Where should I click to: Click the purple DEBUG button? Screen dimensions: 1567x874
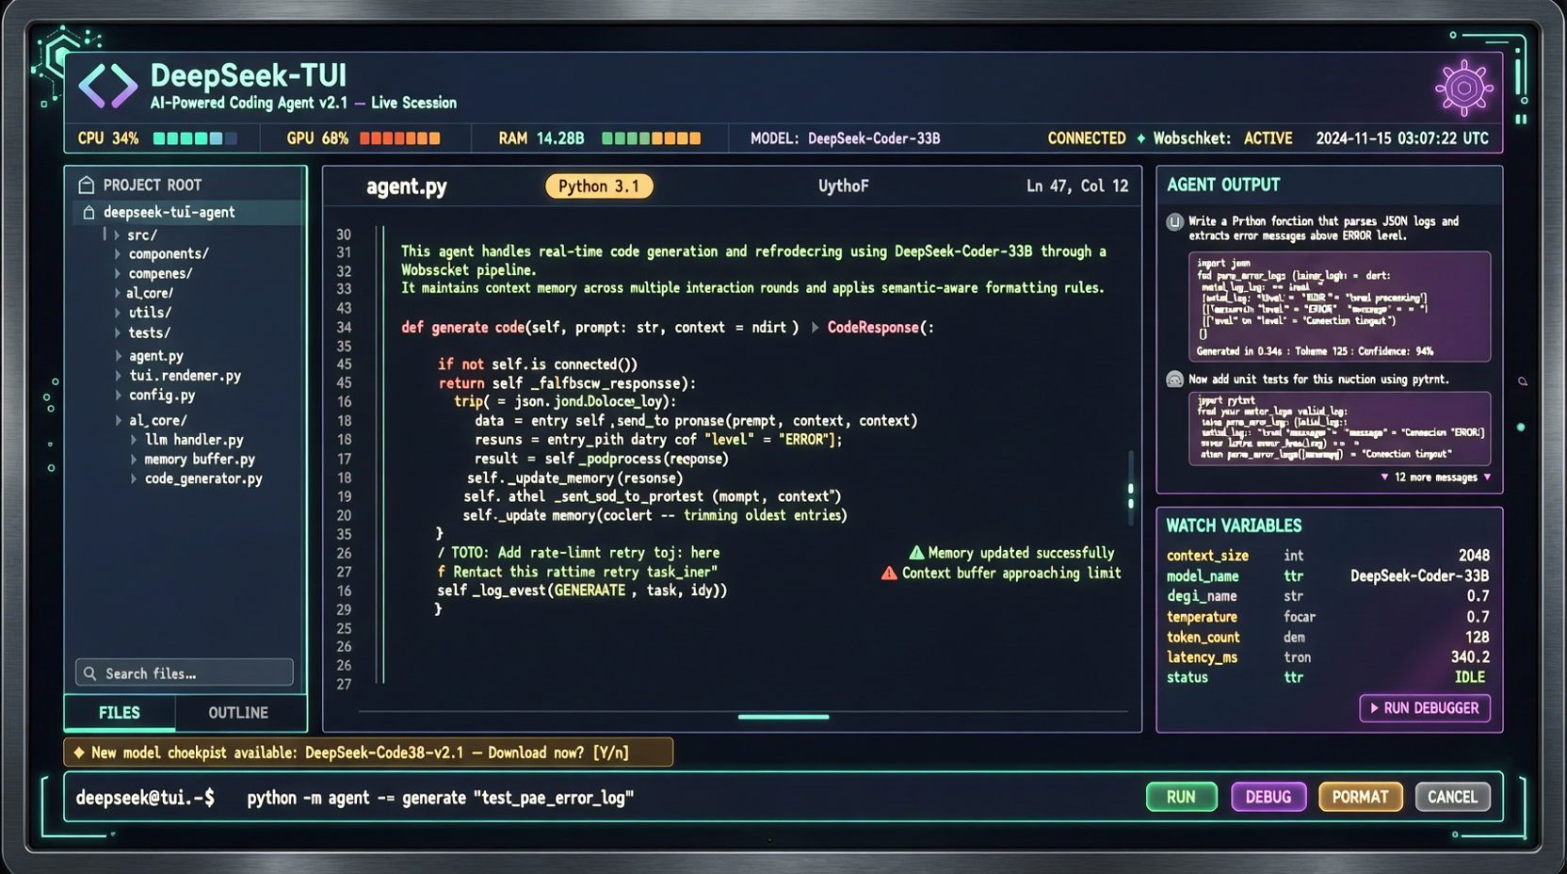tap(1268, 797)
